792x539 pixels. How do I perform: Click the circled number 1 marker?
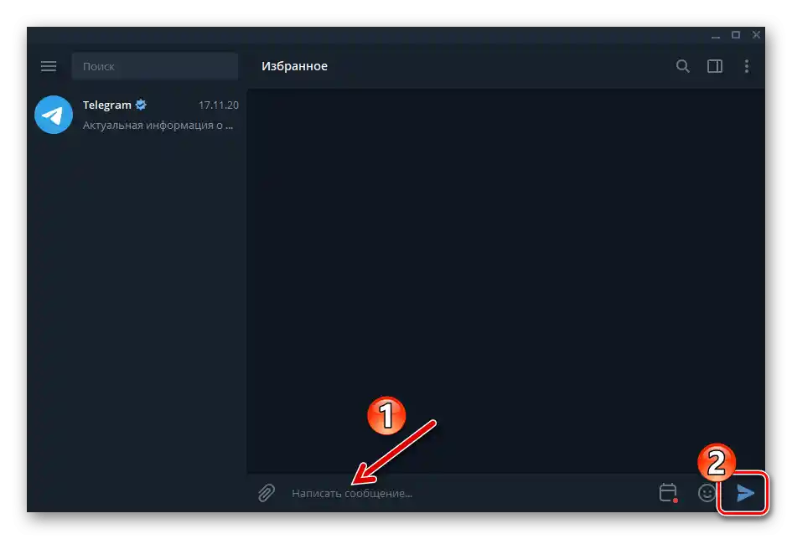[x=387, y=416]
